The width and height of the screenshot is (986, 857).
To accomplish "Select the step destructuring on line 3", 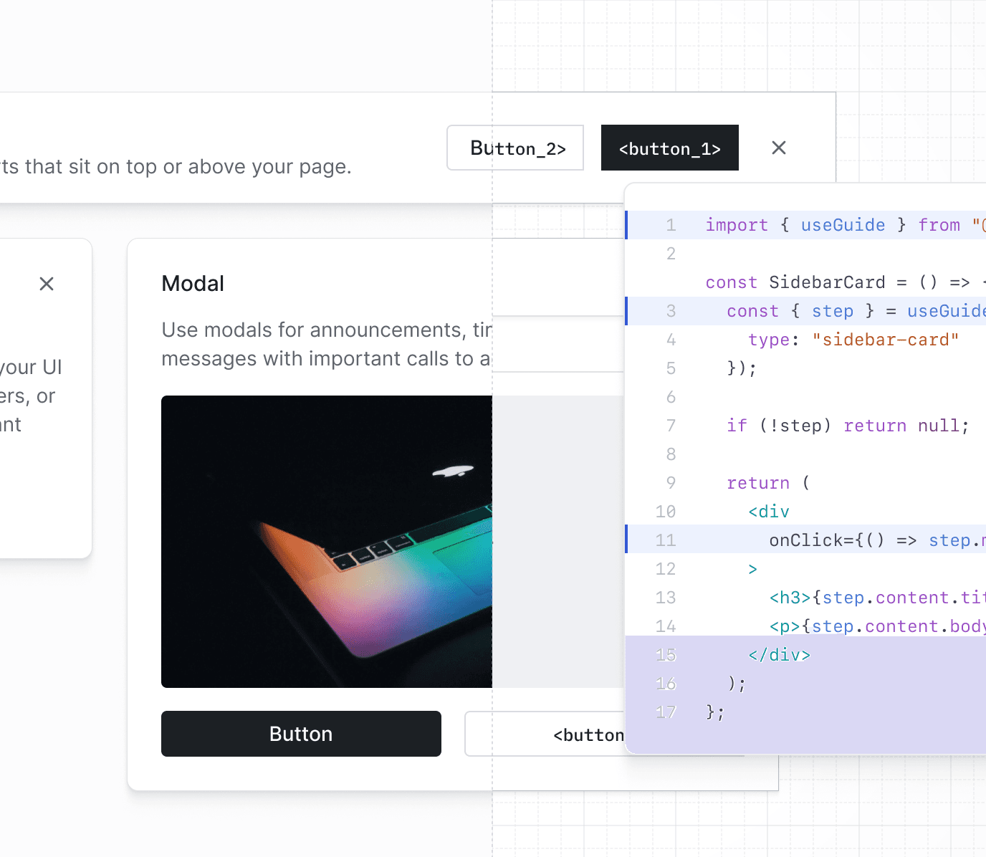I will (833, 310).
